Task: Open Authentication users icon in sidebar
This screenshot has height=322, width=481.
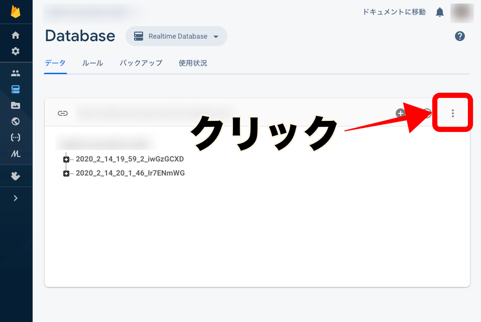Action: coord(16,73)
